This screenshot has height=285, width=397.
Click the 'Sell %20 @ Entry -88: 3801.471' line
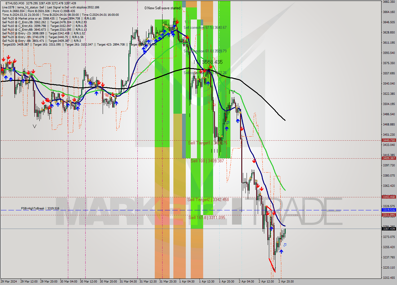tap(42, 41)
